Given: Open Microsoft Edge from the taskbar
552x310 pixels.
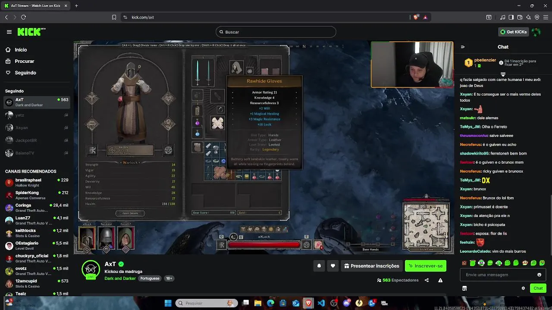Looking at the screenshot, I should (x=270, y=303).
